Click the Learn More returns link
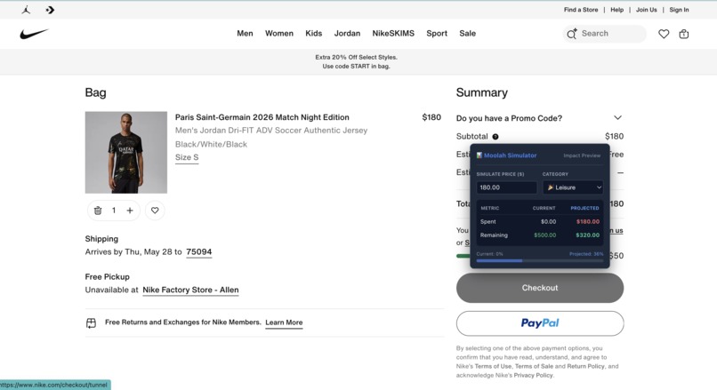Image resolution: width=717 pixels, height=390 pixels. (284, 322)
